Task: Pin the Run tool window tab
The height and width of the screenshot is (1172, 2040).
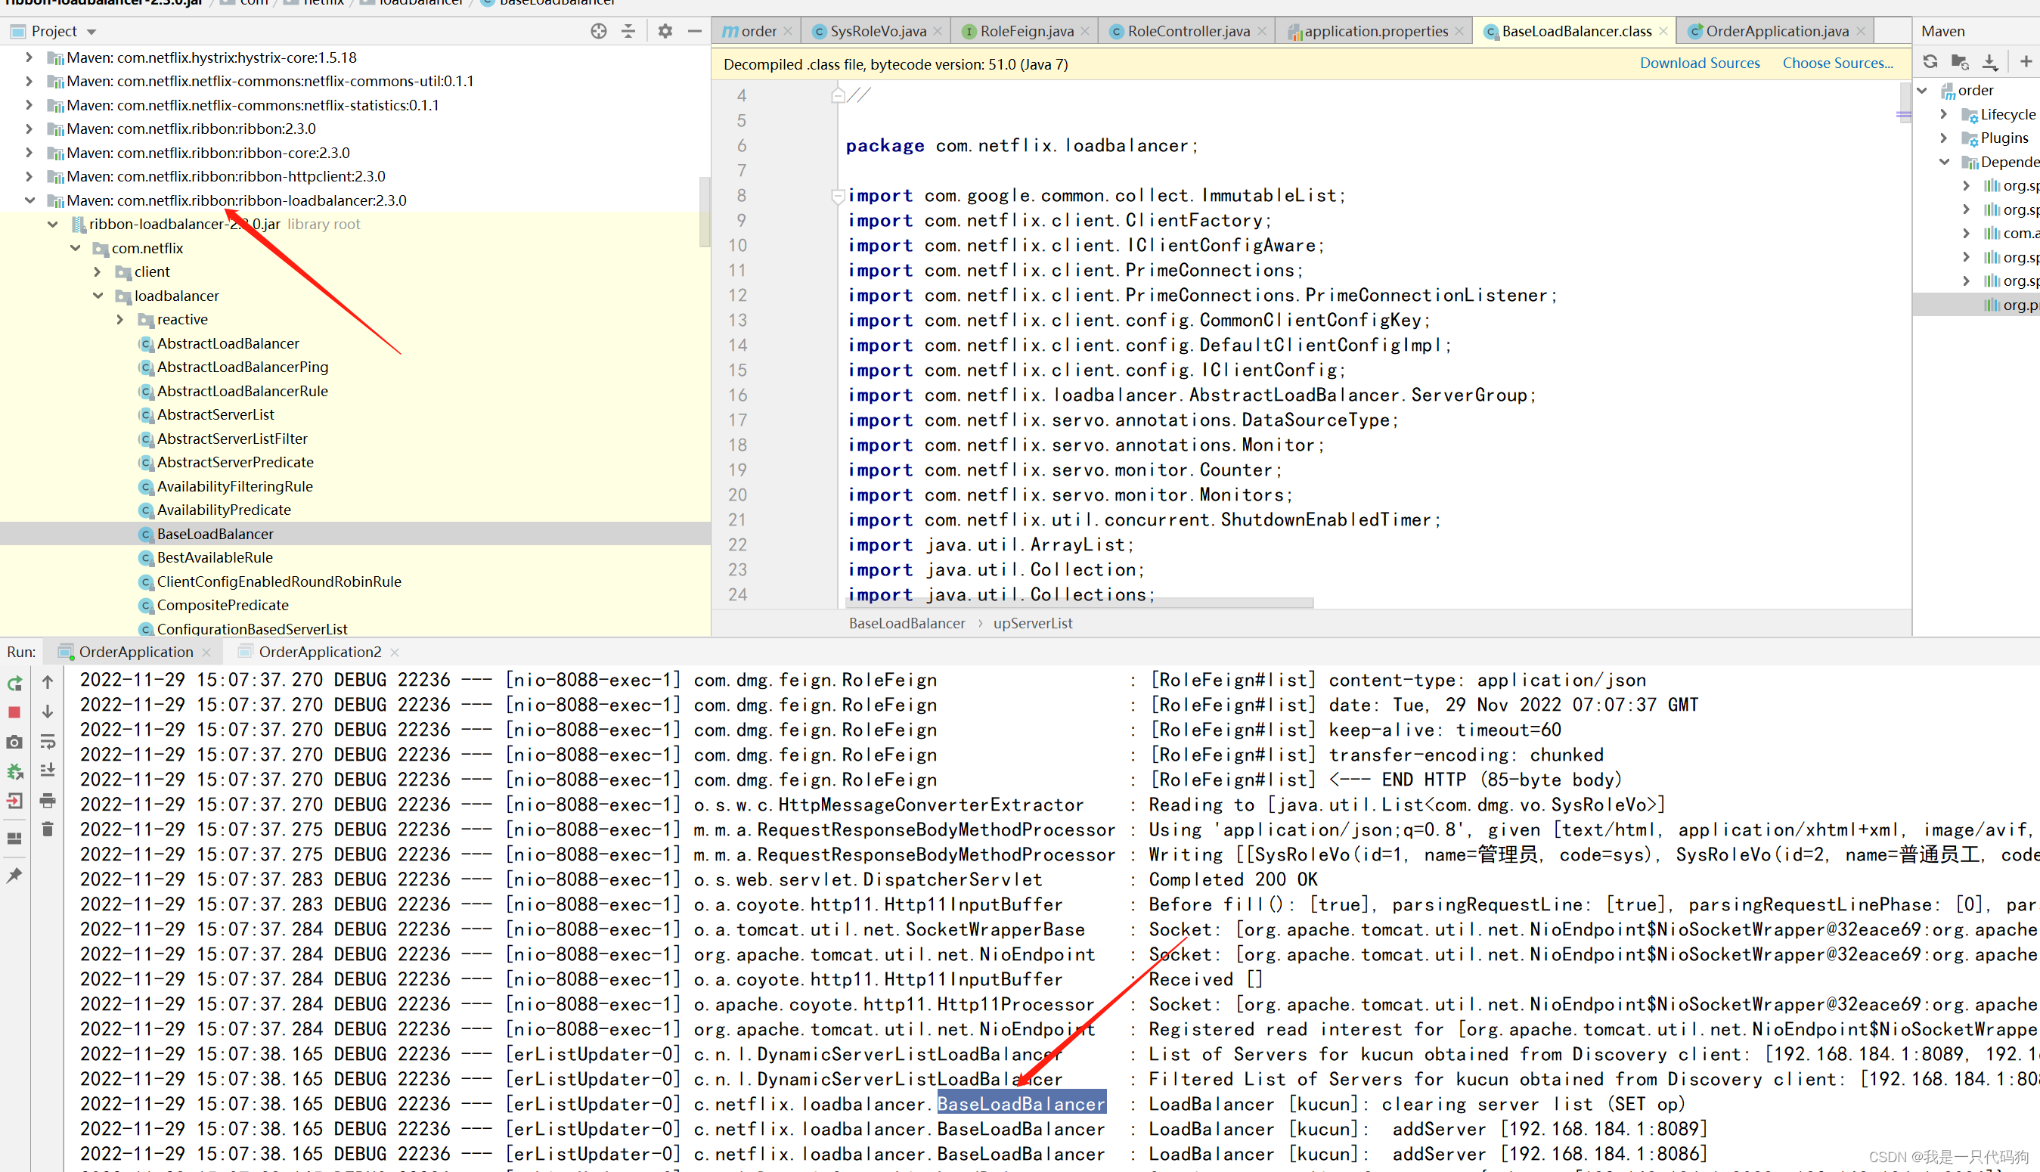Action: (x=14, y=876)
